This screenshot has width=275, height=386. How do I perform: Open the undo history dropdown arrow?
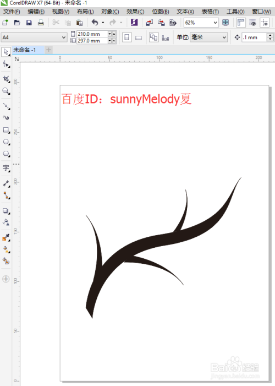pyautogui.click(x=103, y=23)
